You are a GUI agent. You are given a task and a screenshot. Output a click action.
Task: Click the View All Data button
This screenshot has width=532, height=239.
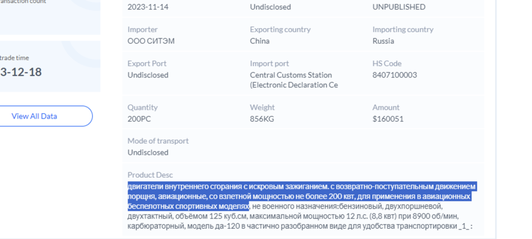(34, 116)
